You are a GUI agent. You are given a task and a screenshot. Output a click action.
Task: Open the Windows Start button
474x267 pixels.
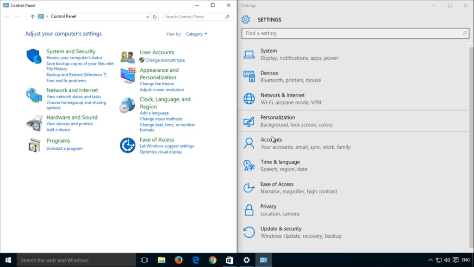point(8,260)
